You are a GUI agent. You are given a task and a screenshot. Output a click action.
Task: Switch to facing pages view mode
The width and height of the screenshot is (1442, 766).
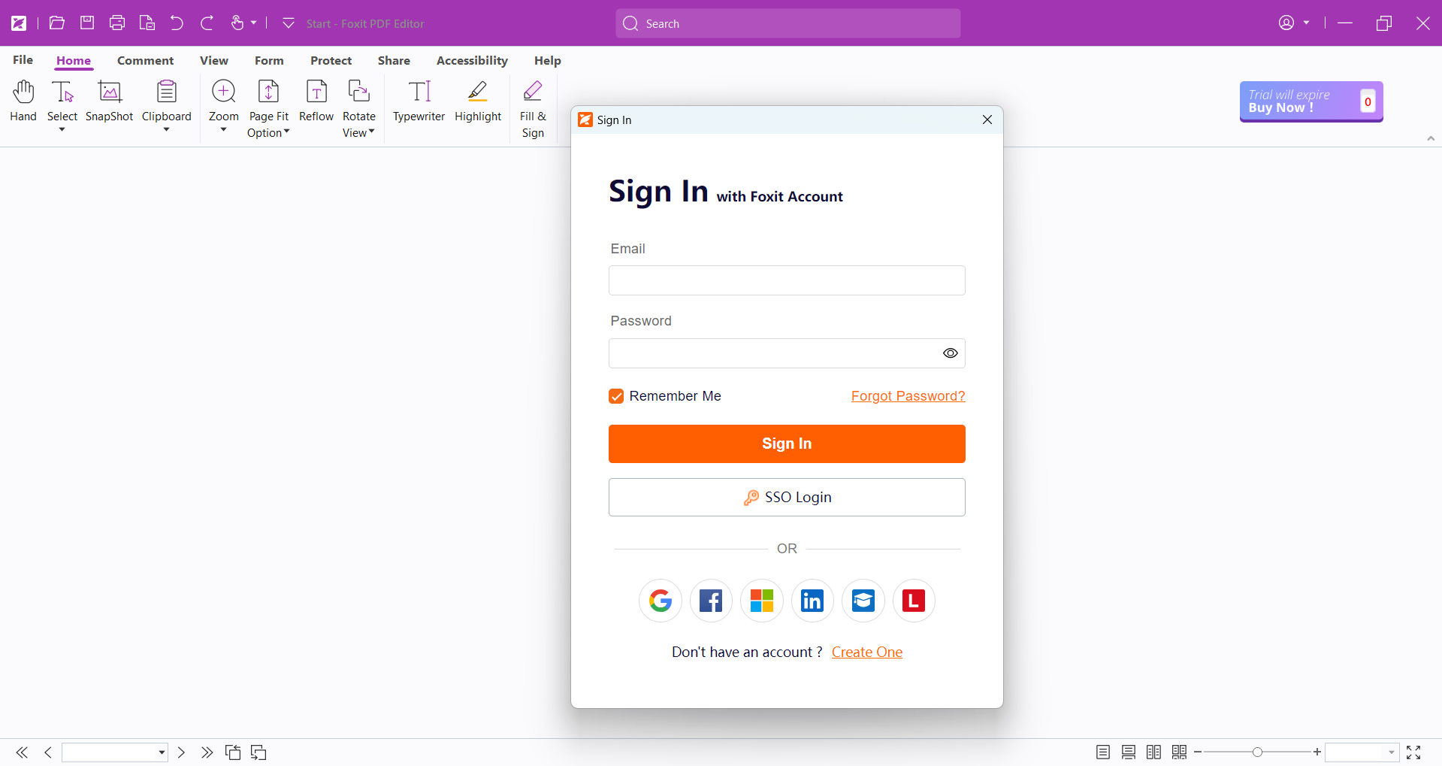tap(1154, 752)
